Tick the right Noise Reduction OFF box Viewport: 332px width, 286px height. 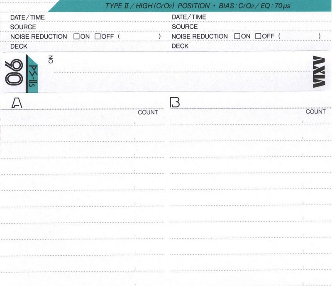[258, 37]
